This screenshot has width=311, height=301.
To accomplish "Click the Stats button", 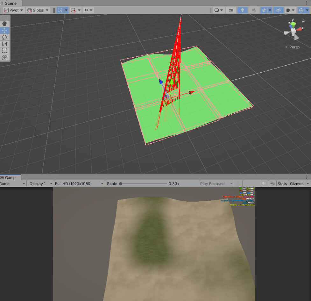I will (282, 183).
